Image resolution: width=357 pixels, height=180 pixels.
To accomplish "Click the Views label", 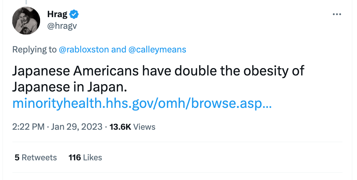I will point(144,127).
